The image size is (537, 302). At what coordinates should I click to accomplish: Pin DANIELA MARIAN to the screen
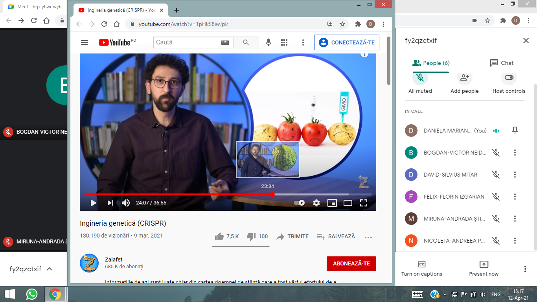point(515,131)
